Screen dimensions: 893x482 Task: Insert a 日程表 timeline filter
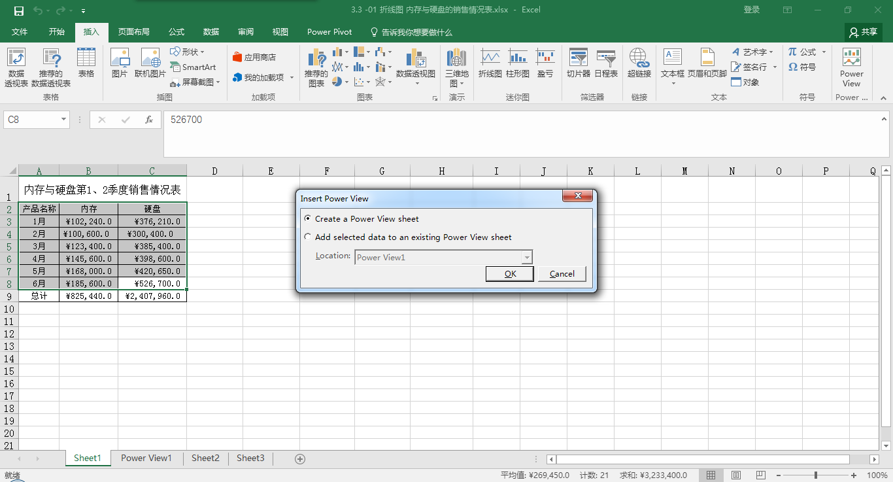(x=606, y=63)
